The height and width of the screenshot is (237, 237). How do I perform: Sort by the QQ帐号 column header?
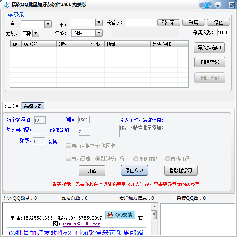point(39,44)
